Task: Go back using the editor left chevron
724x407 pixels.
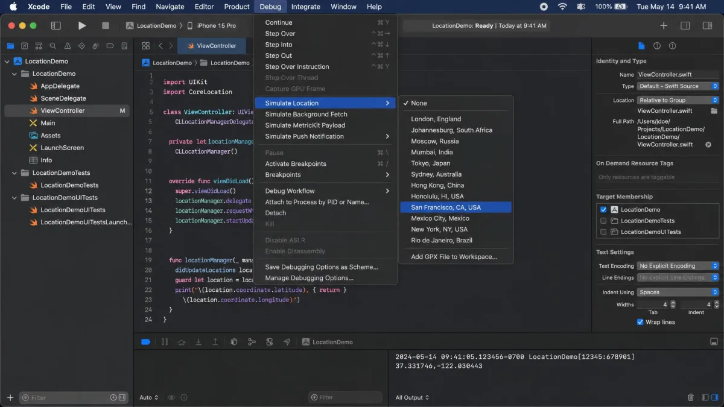Action: [x=160, y=46]
